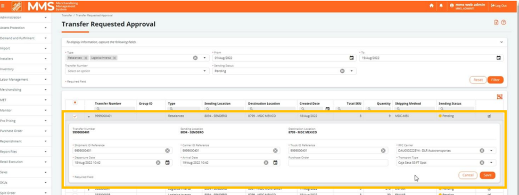Log Out of MMS
Viewport: 519px width, 195px height.
(x=499, y=6)
